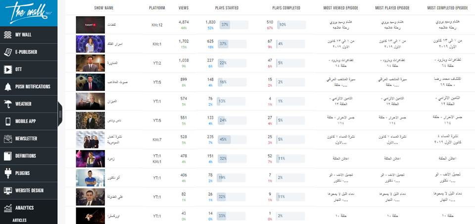This screenshot has height=224, width=475.
Task: Click the Push Notifications bell icon
Action: (x=7, y=87)
